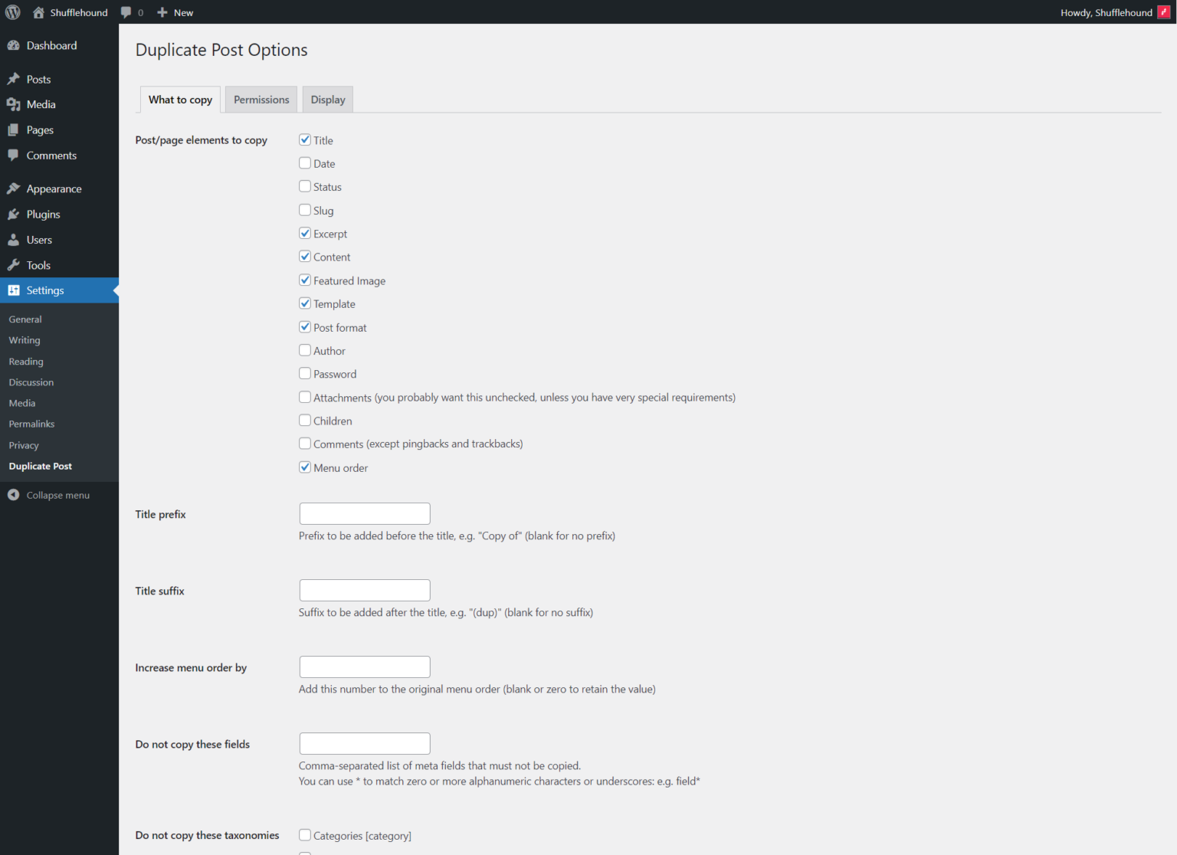
Task: Click the Posts pushpin icon
Action: click(x=14, y=79)
